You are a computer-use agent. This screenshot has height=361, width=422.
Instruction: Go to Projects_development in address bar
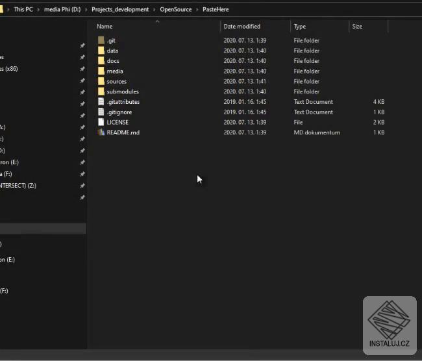(x=120, y=10)
